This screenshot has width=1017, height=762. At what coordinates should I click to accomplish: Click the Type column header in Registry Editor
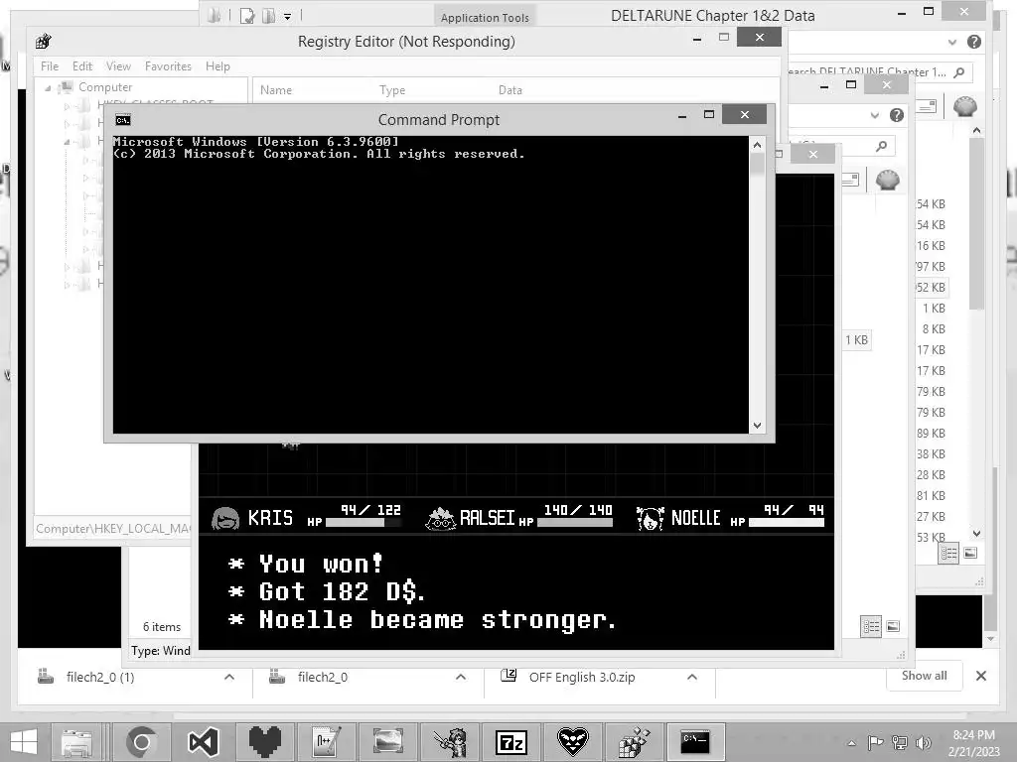click(x=391, y=90)
